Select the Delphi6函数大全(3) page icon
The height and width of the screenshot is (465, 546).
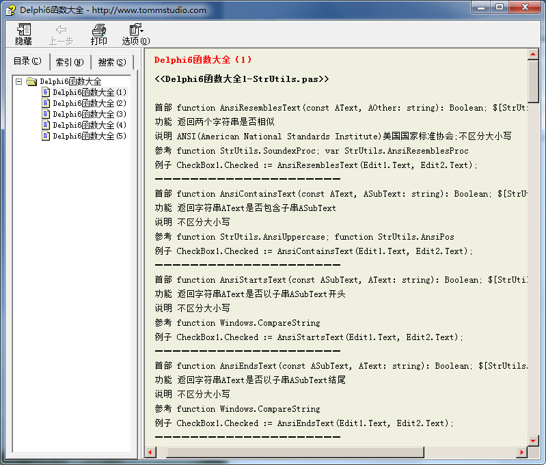point(46,114)
